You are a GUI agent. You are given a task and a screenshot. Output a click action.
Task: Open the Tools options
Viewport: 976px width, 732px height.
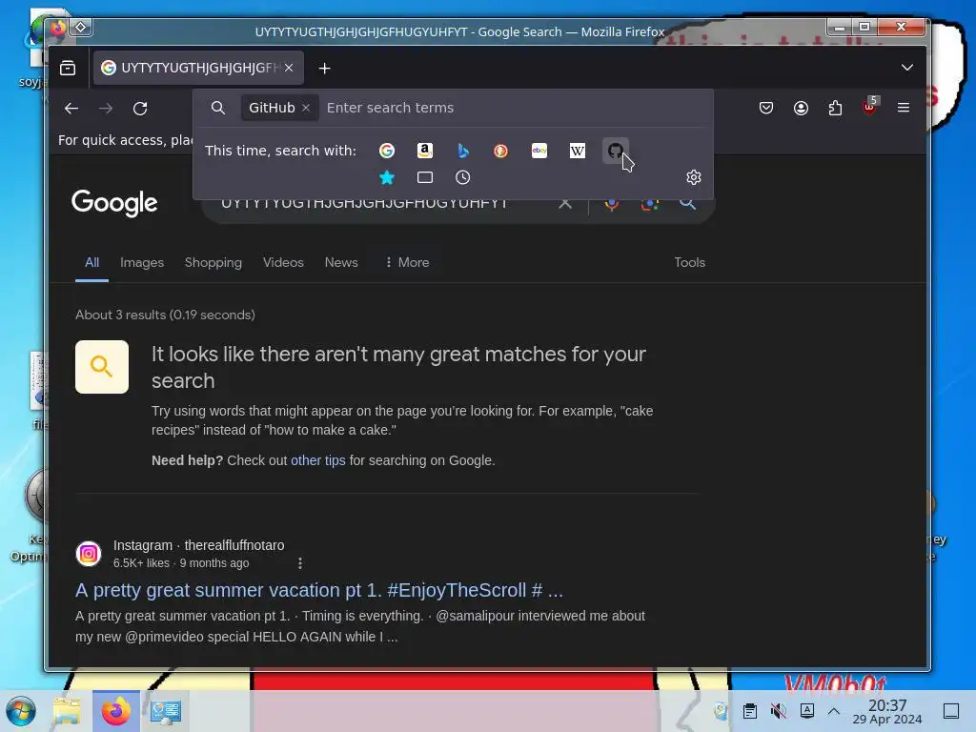coord(690,263)
